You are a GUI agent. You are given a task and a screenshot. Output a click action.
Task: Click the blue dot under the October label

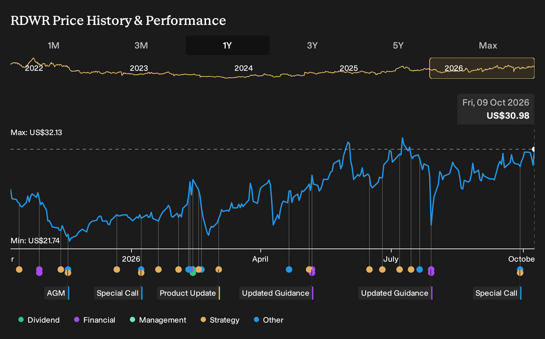coord(520,269)
